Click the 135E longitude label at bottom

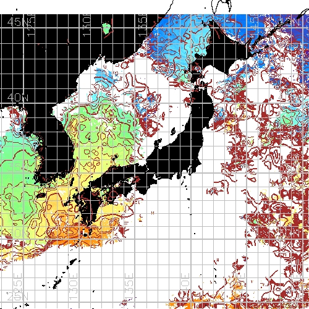[x=129, y=286]
